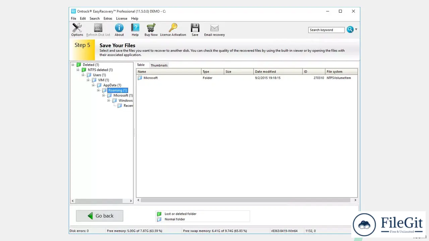Click the green NTFS deleted folder icon
The image size is (429, 241).
click(84, 70)
